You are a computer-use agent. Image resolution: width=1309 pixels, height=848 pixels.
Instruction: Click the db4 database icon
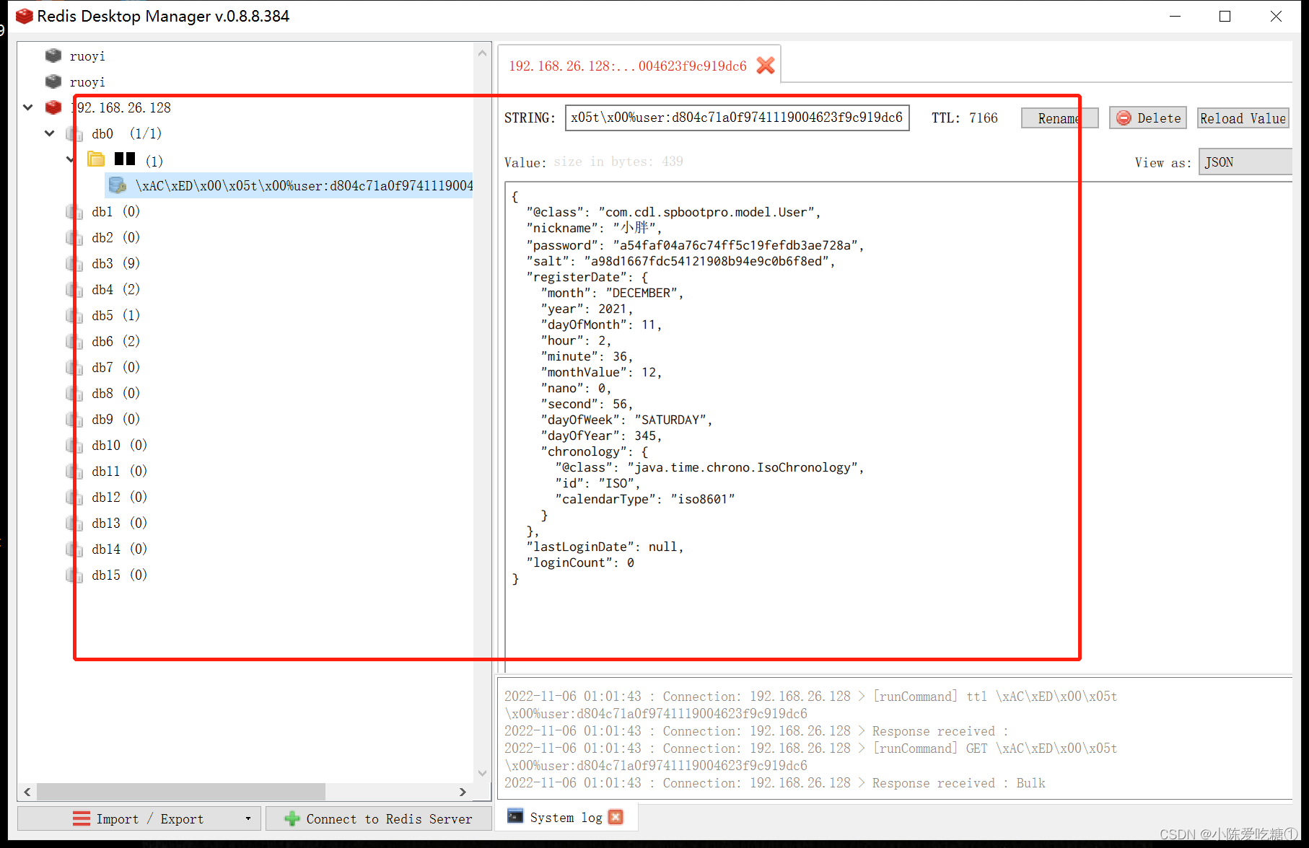point(74,289)
